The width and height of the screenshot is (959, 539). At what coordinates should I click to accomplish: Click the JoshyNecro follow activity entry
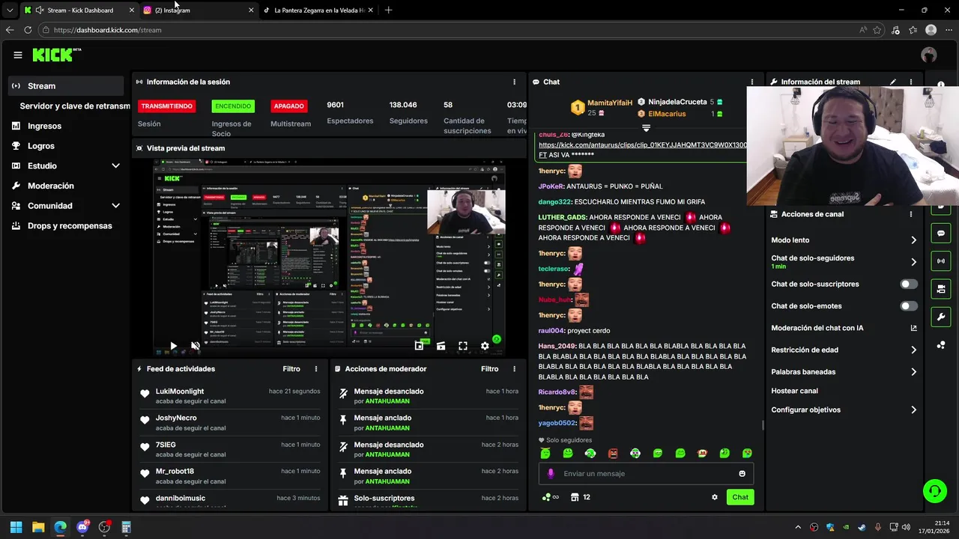pos(230,422)
